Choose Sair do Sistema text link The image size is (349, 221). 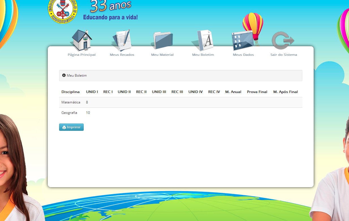pyautogui.click(x=284, y=55)
